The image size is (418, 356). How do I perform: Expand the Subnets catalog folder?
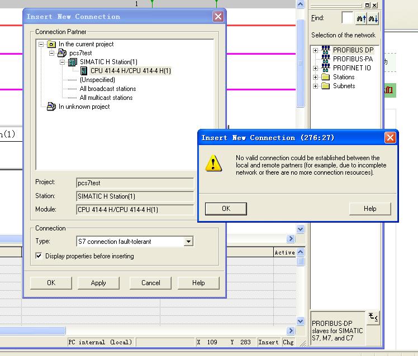[x=315, y=86]
